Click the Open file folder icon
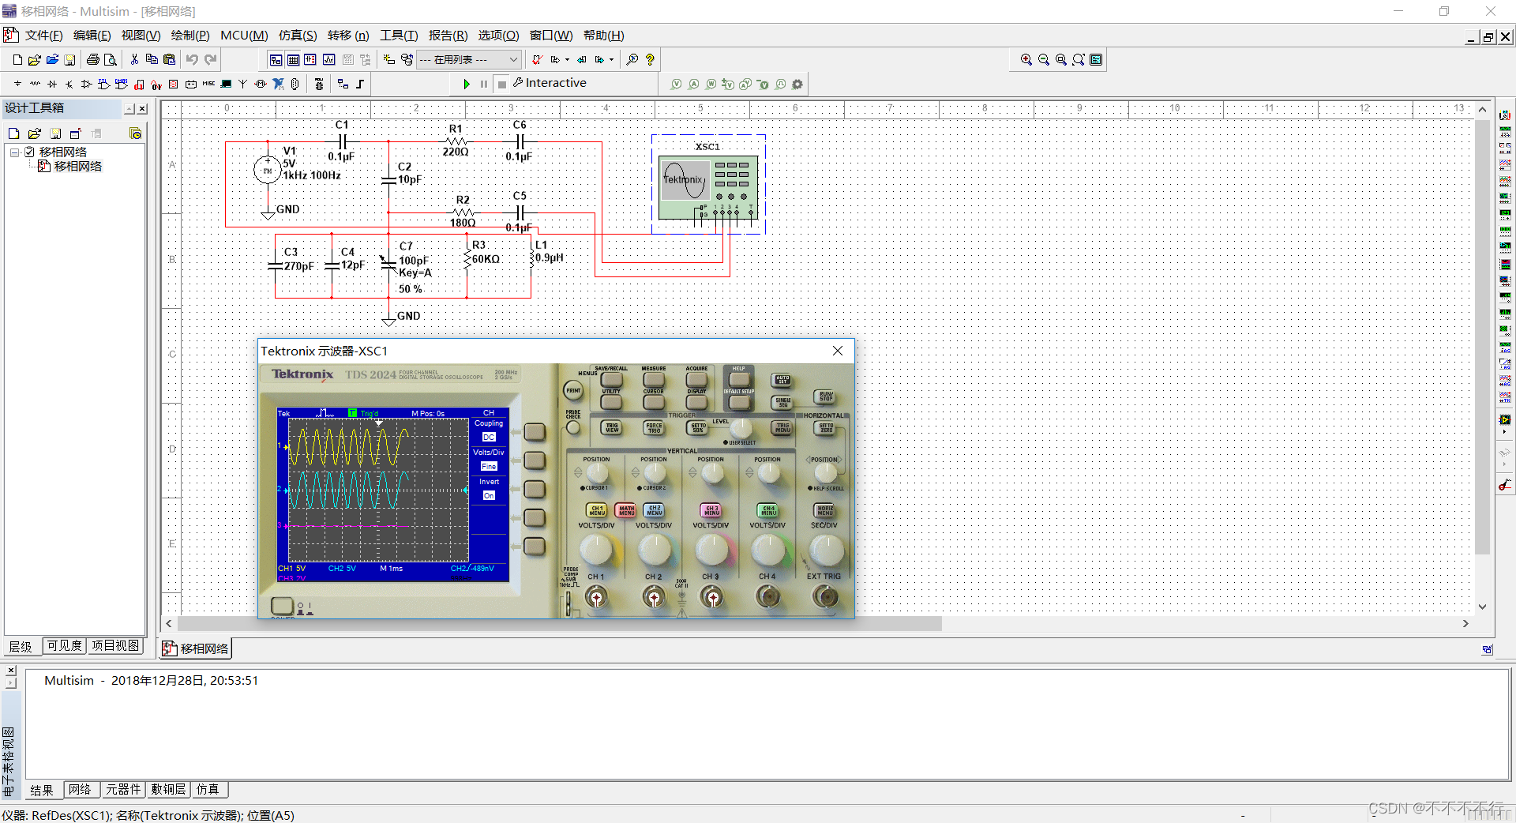1516x823 pixels. pyautogui.click(x=35, y=60)
